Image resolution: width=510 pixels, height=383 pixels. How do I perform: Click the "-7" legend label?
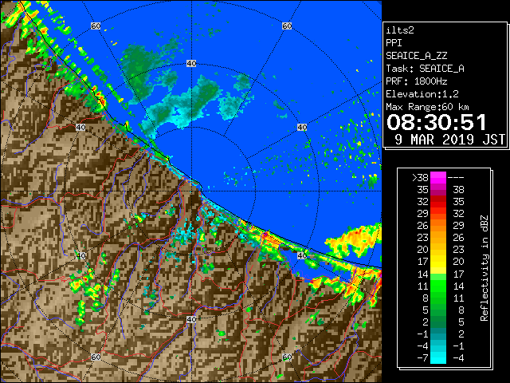click(x=422, y=358)
